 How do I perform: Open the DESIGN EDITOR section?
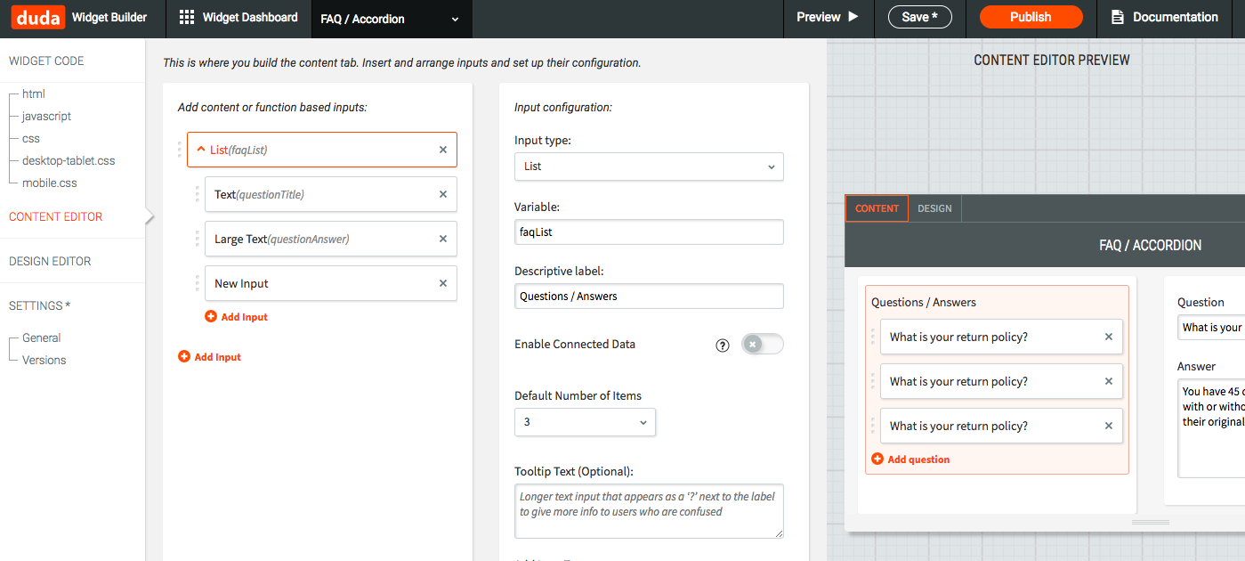pos(50,261)
